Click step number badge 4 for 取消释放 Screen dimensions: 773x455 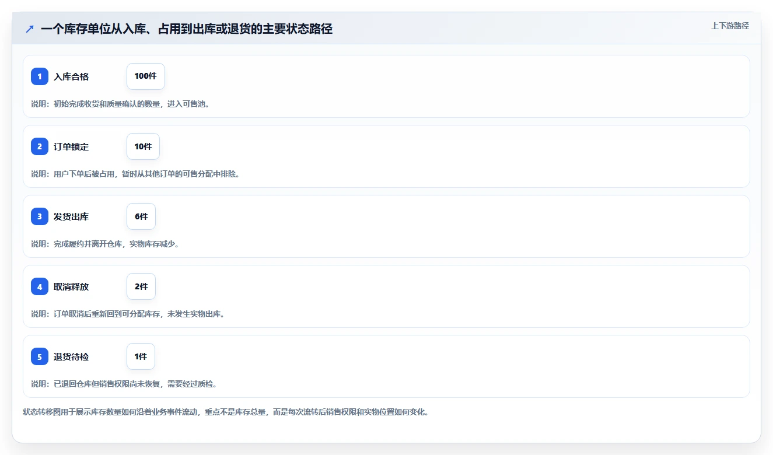(x=40, y=286)
